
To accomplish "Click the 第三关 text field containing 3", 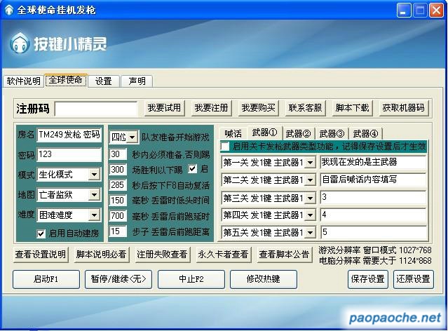I will click(x=374, y=197).
